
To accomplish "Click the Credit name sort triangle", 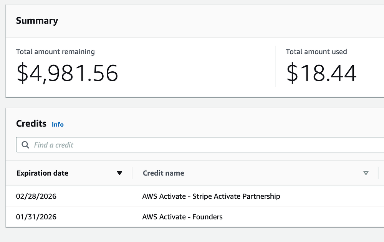I will click(x=366, y=173).
